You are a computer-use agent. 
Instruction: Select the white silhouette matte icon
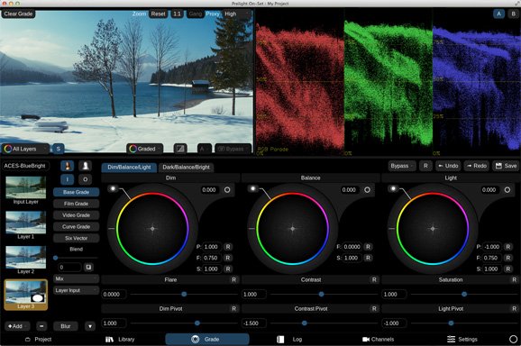click(85, 166)
